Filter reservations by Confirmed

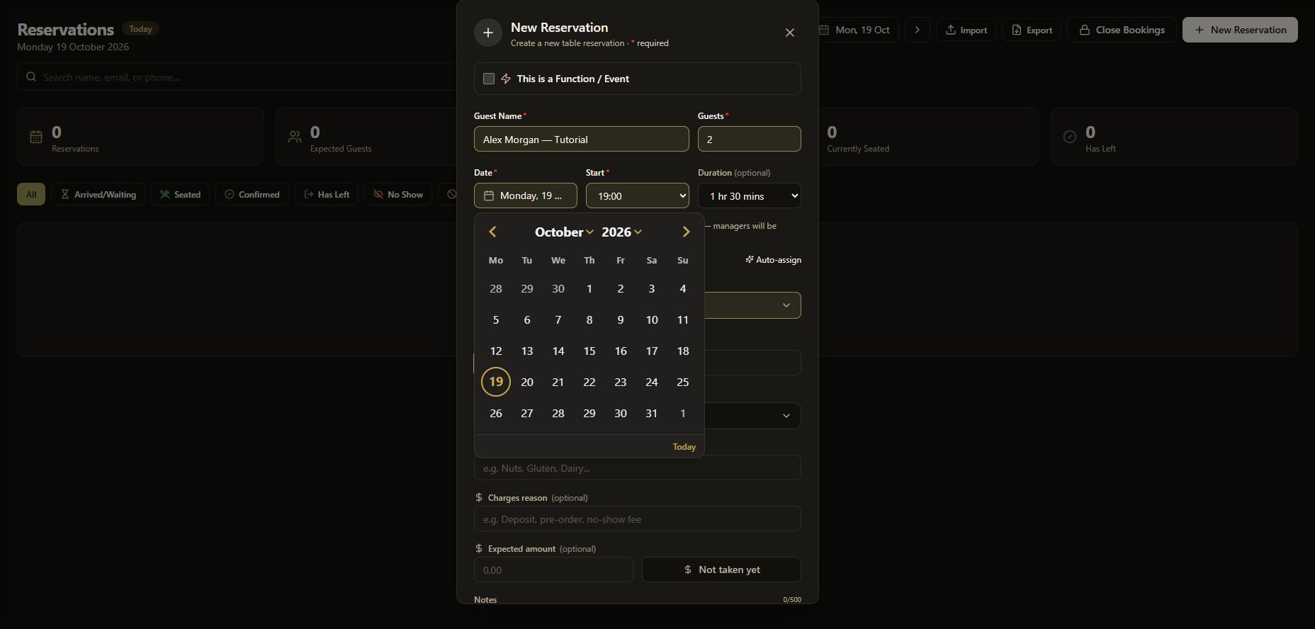(x=252, y=194)
